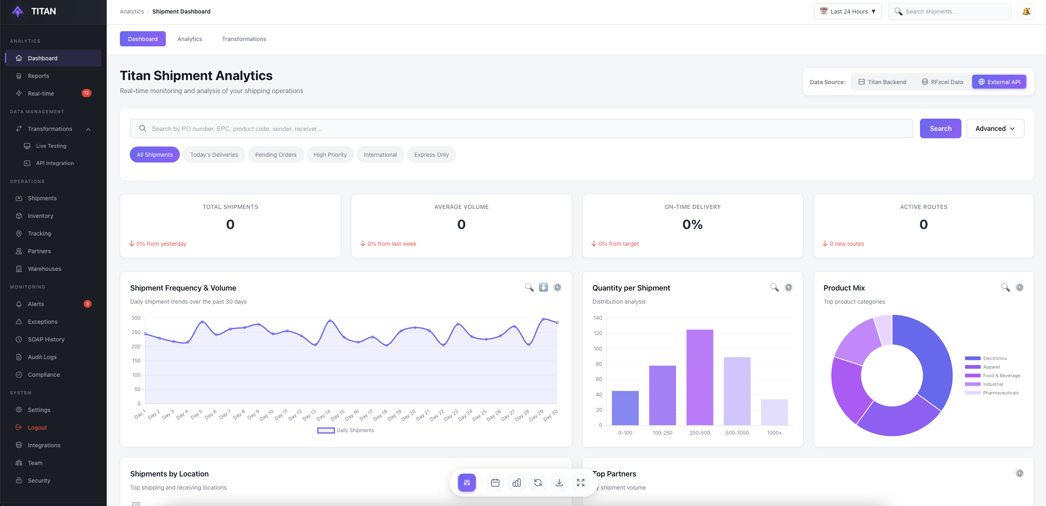This screenshot has width=1046, height=506.
Task: Collapse the Transformations section in the sidebar
Action: [x=88, y=129]
